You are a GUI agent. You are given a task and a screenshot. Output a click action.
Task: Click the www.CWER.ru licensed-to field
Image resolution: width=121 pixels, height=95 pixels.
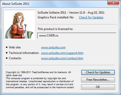click(77, 36)
